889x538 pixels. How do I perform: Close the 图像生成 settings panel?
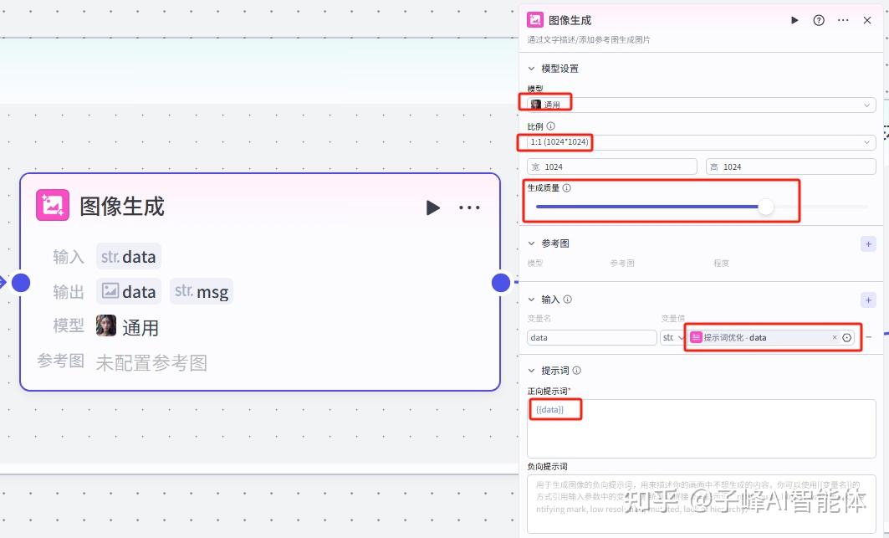click(867, 20)
